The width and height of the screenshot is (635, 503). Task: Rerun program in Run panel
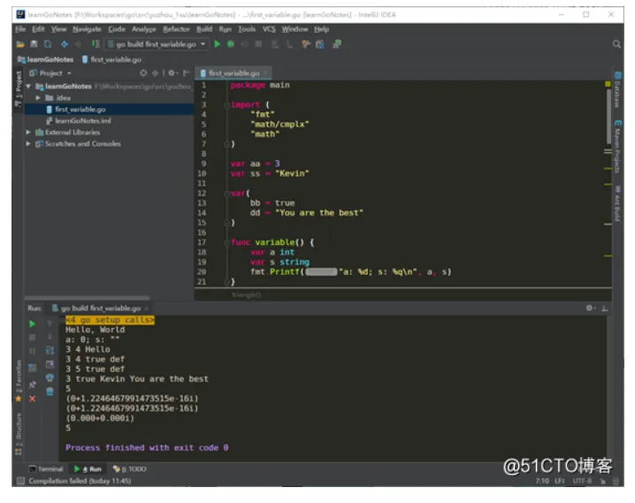pos(32,324)
